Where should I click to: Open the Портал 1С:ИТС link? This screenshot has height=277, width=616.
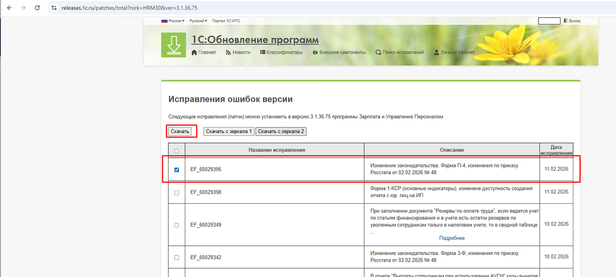click(x=225, y=21)
